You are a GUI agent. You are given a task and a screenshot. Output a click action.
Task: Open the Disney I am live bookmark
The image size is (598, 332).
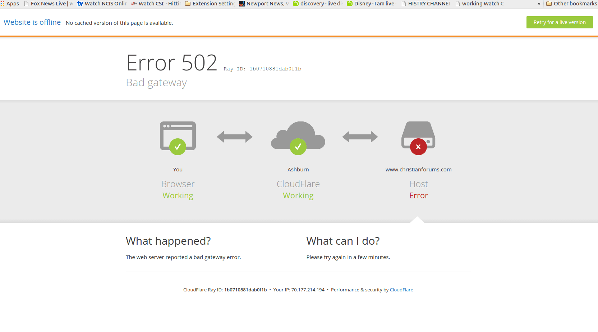point(371,4)
